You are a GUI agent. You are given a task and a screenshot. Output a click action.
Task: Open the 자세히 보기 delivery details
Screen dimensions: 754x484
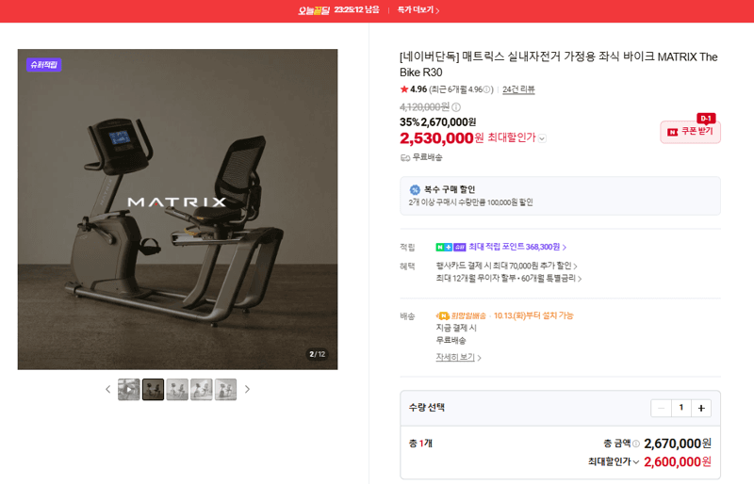coord(458,357)
